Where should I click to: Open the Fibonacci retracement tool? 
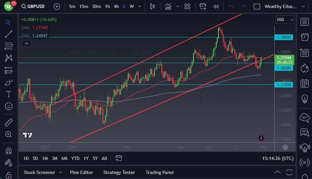point(9,46)
